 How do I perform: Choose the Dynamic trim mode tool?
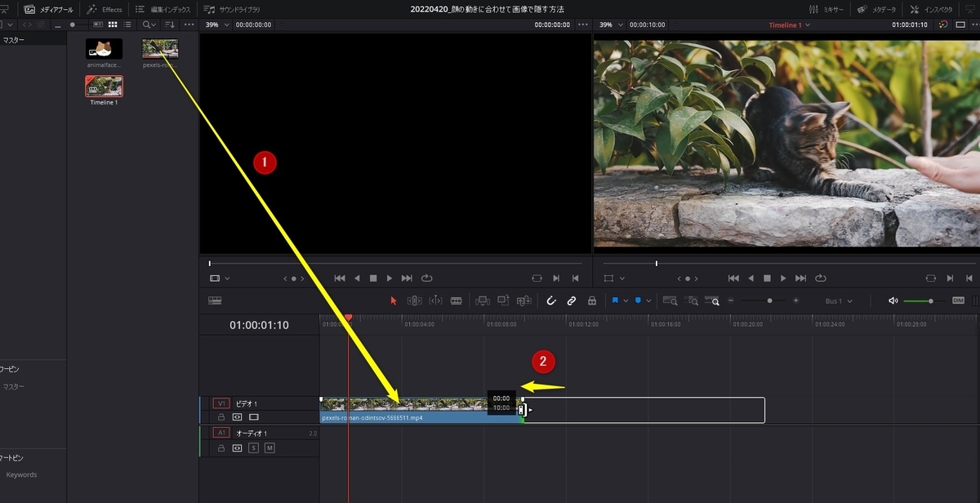click(x=435, y=300)
